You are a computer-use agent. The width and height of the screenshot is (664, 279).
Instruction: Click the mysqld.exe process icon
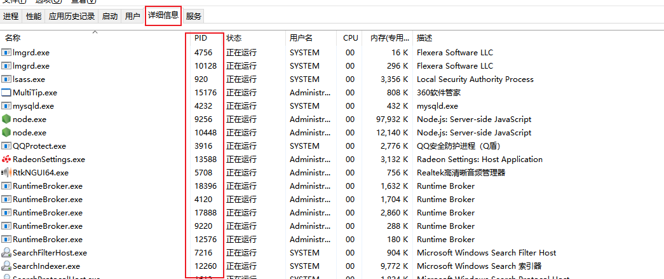6,106
